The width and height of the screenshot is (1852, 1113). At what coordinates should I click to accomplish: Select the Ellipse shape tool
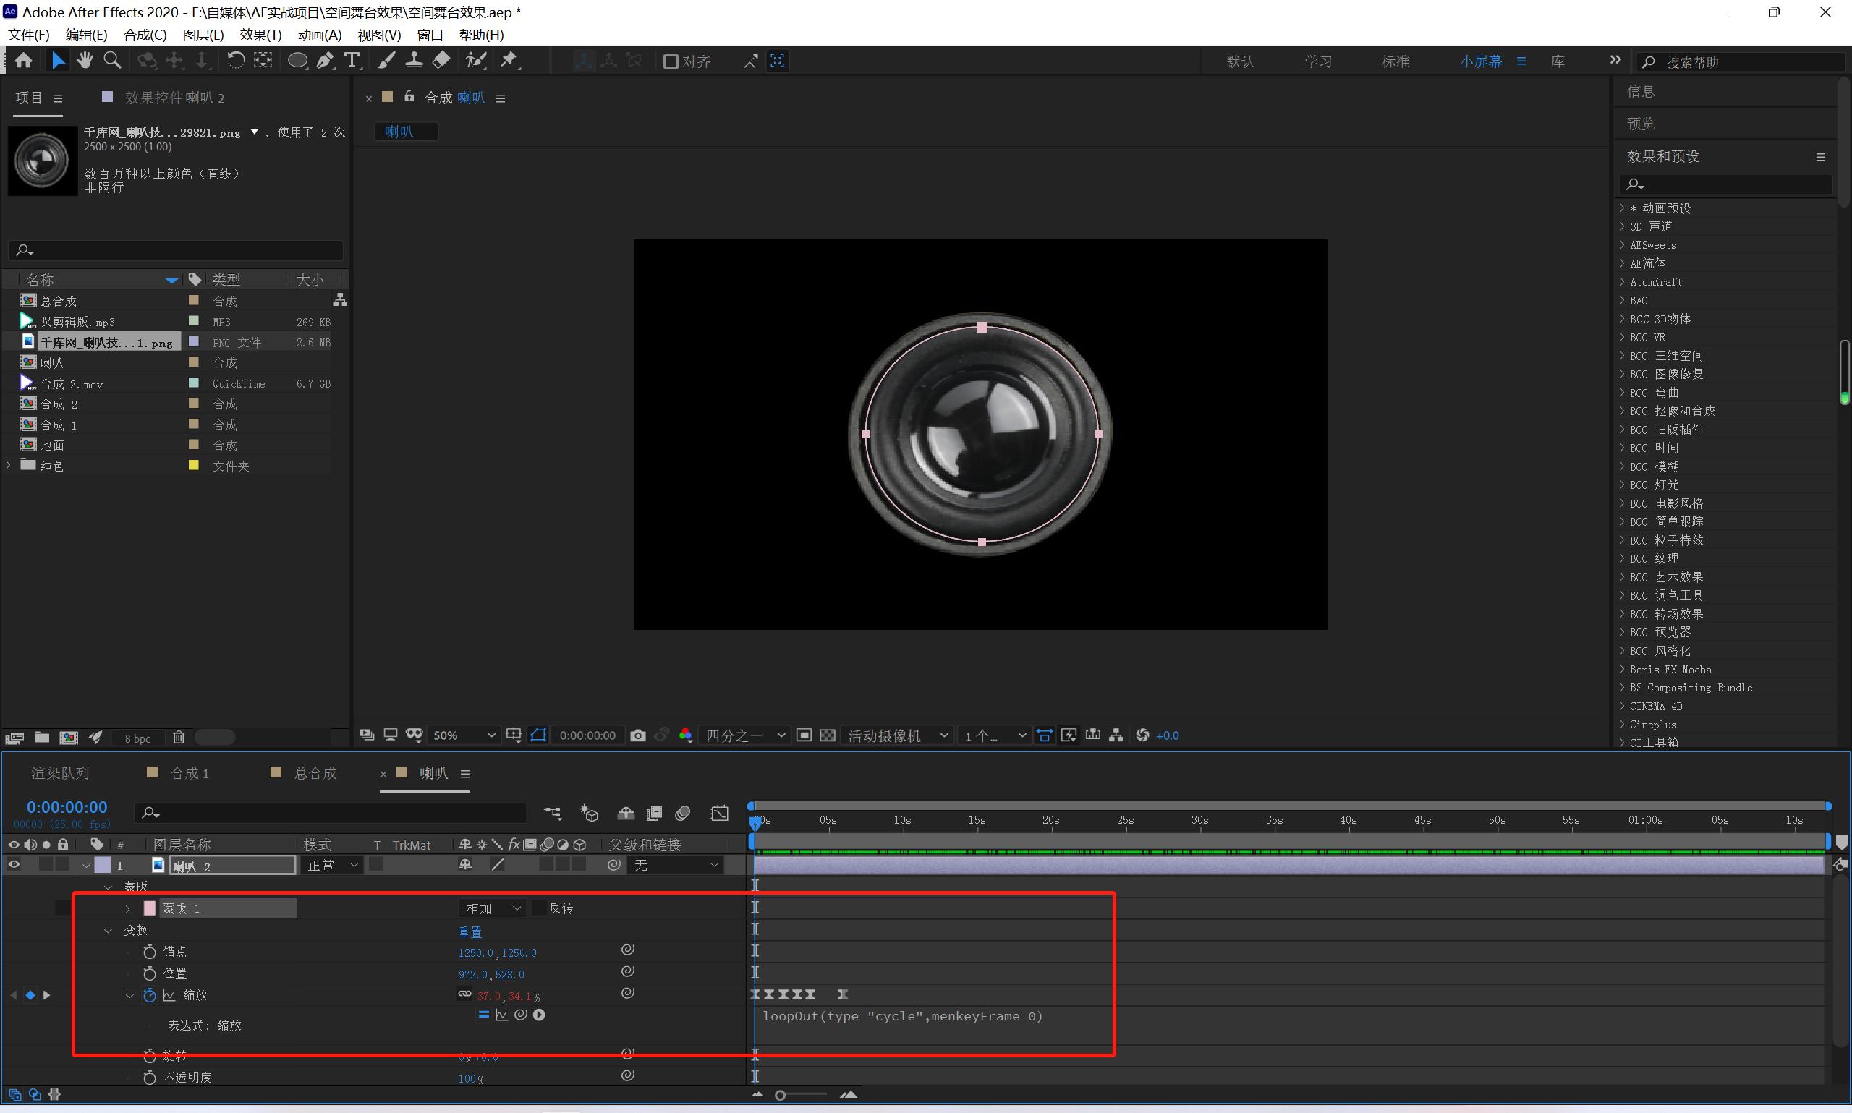298,61
